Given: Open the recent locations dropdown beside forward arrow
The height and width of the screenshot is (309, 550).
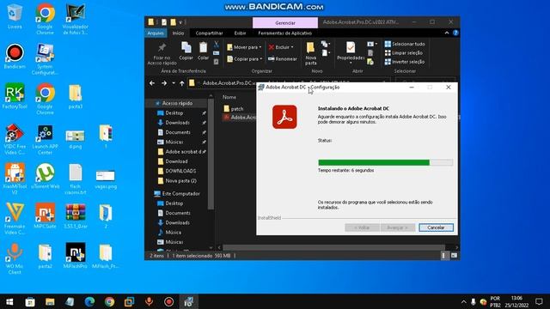Looking at the screenshot, I should (174, 83).
